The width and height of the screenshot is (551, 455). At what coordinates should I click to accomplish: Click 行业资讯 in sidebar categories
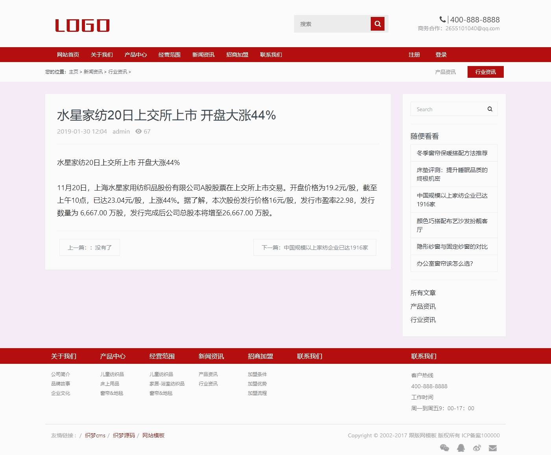(x=423, y=319)
